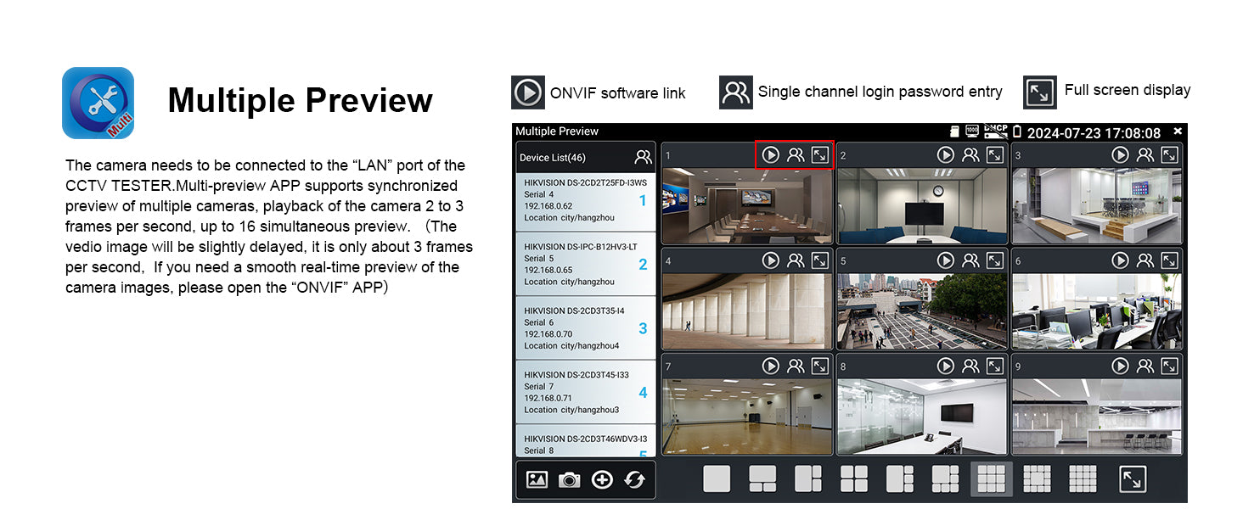Click the full screen button in bottom toolbar
The image size is (1243, 509).
point(1132,479)
